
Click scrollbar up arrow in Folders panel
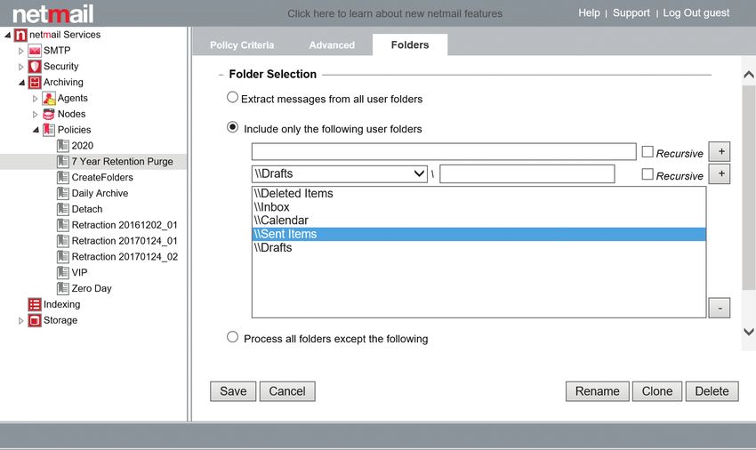coord(749,75)
